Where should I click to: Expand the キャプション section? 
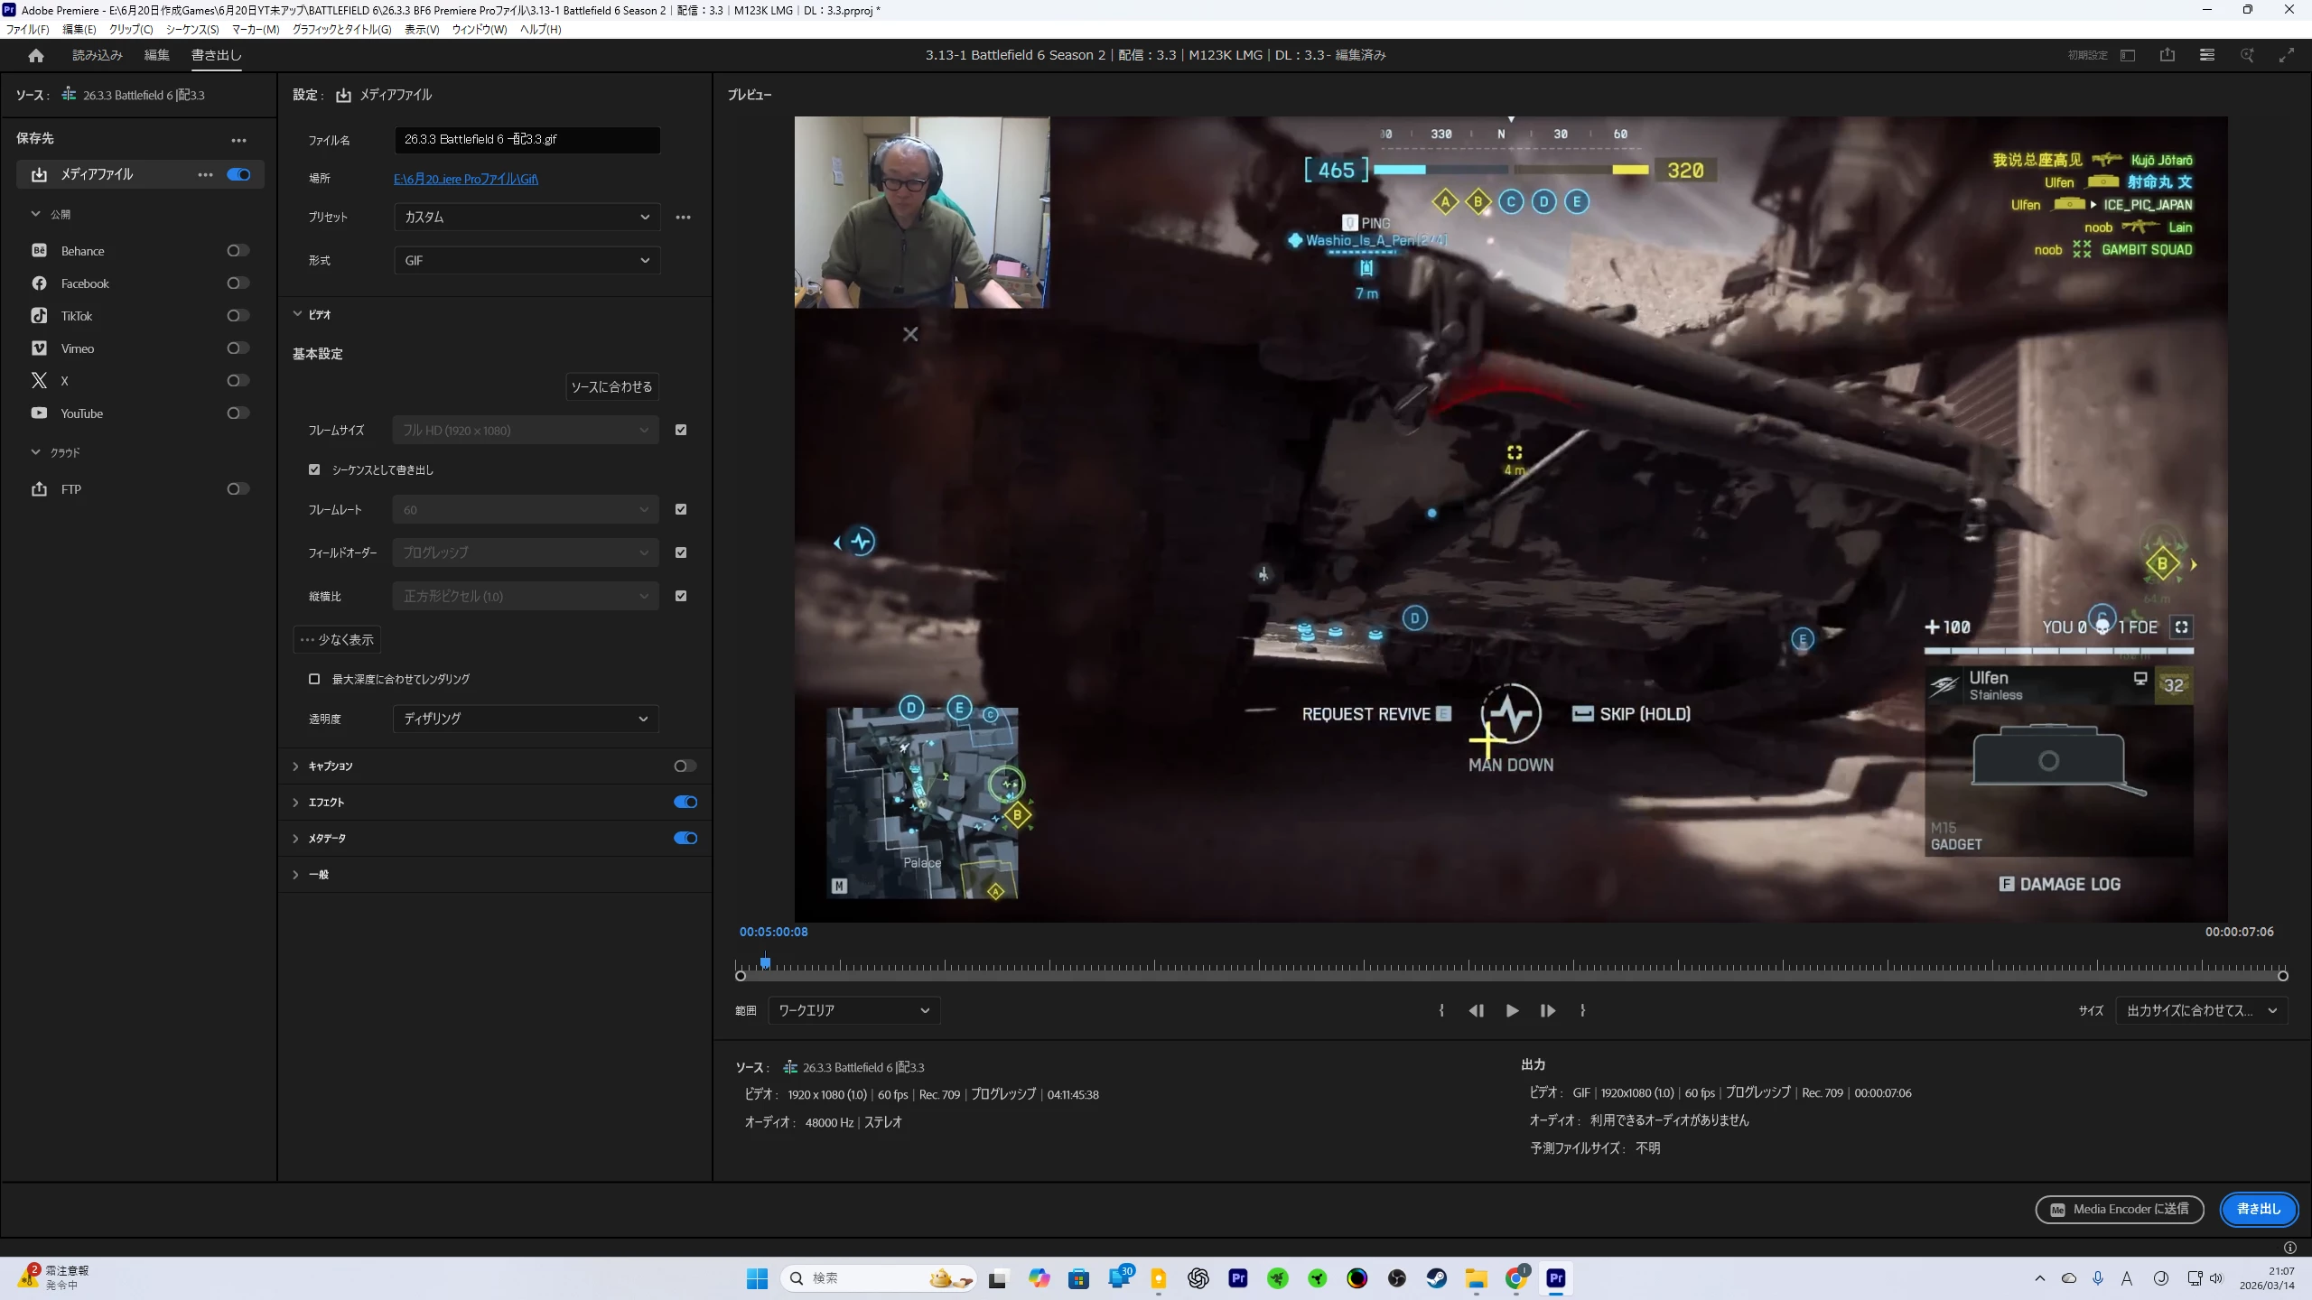point(295,766)
